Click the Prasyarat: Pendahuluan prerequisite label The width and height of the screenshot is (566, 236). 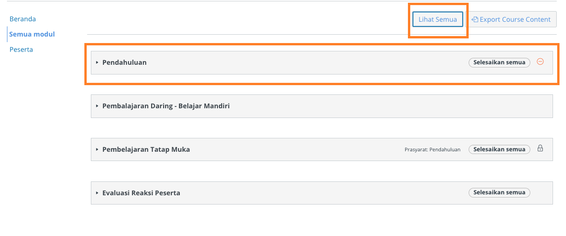[432, 149]
